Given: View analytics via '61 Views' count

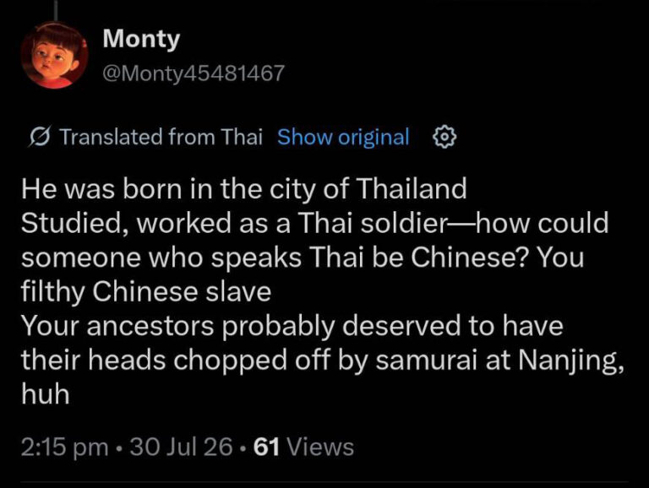Looking at the screenshot, I should 304,447.
